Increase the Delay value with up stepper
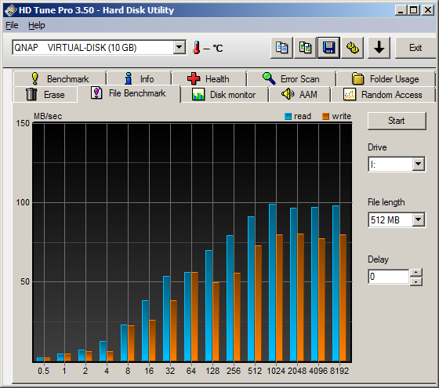Viewport: 439px width, 388px height. 416,273
